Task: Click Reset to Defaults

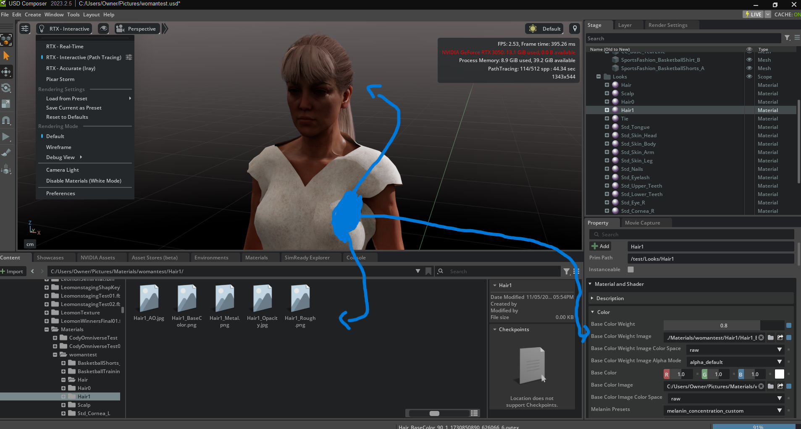Action: pyautogui.click(x=67, y=117)
